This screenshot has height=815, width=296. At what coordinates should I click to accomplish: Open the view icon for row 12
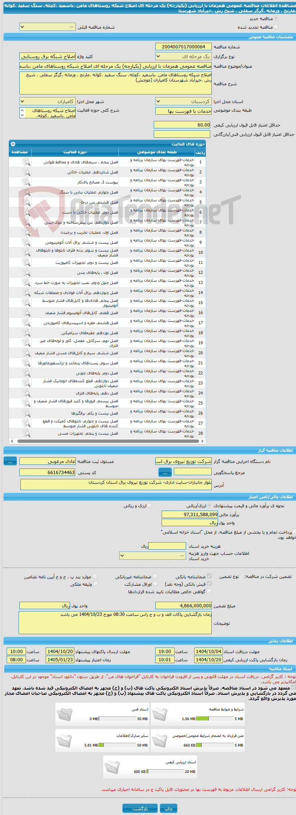point(26,272)
